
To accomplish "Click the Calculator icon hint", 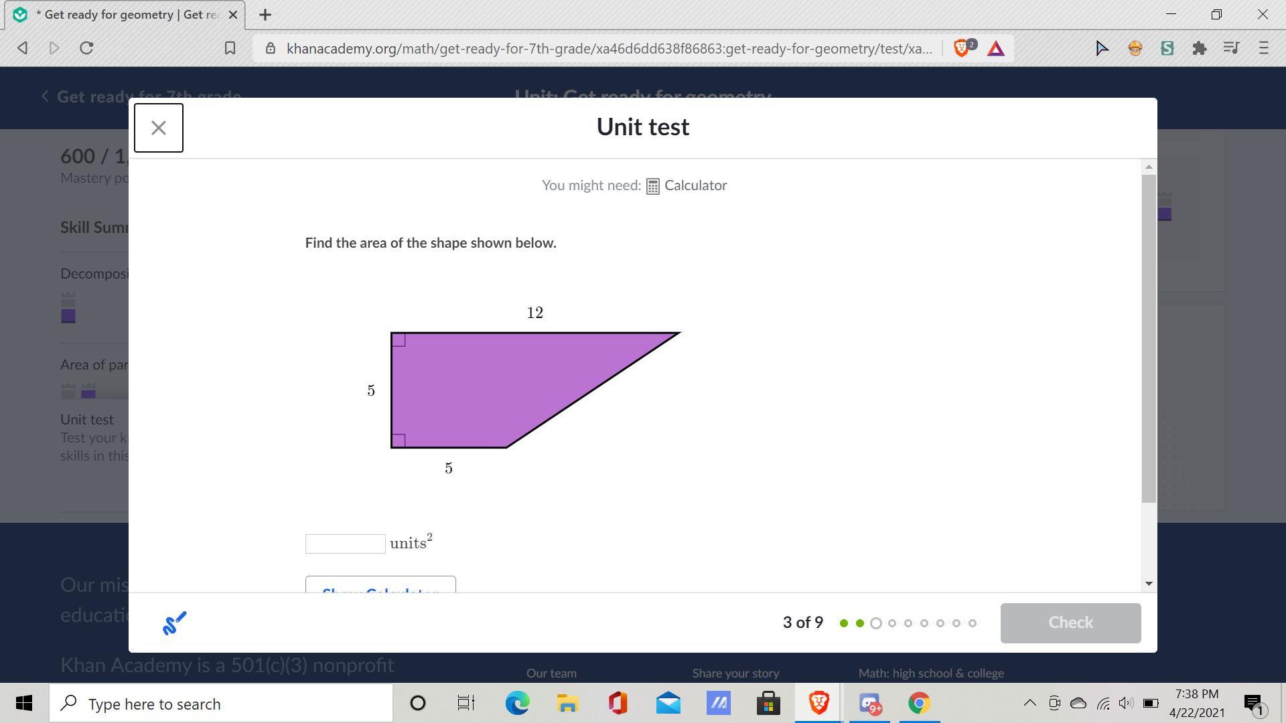I will pyautogui.click(x=652, y=186).
